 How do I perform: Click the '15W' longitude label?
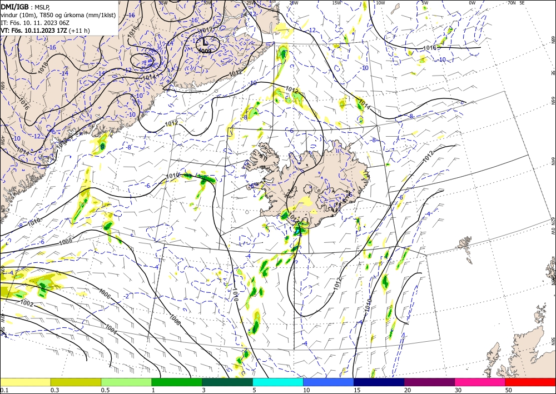(x=337, y=3)
